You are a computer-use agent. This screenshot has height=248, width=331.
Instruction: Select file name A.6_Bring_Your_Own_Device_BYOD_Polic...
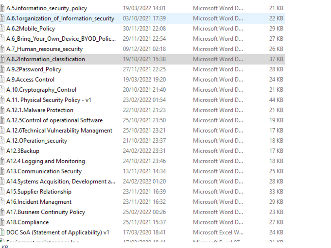(x=61, y=39)
